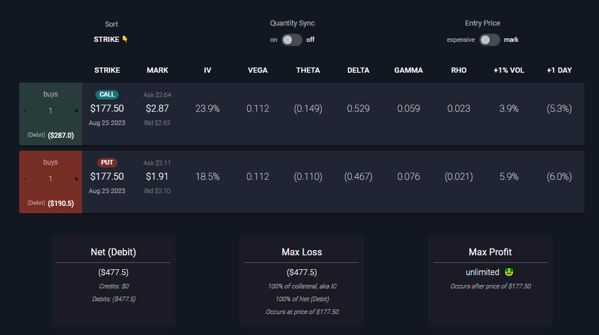The height and width of the screenshot is (335, 599).
Task: Click the Net (Debit) card title
Action: coord(113,252)
